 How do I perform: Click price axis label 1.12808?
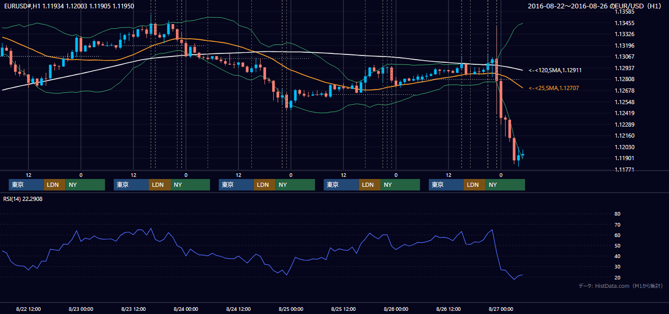pos(624,80)
